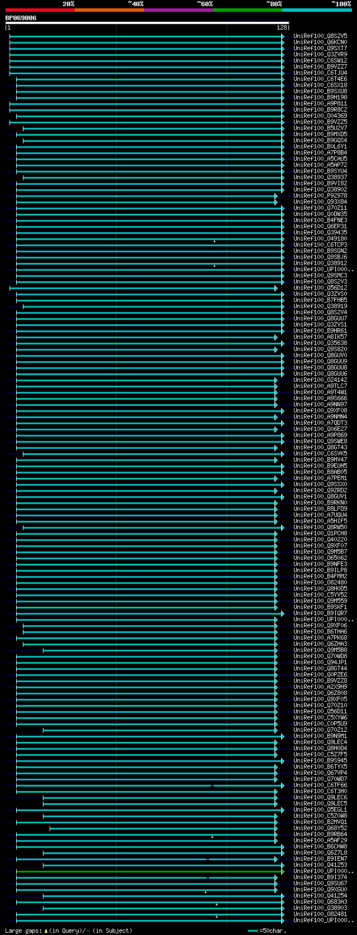
Task: Click hit UniRef100_O24142
Action: [320, 380]
